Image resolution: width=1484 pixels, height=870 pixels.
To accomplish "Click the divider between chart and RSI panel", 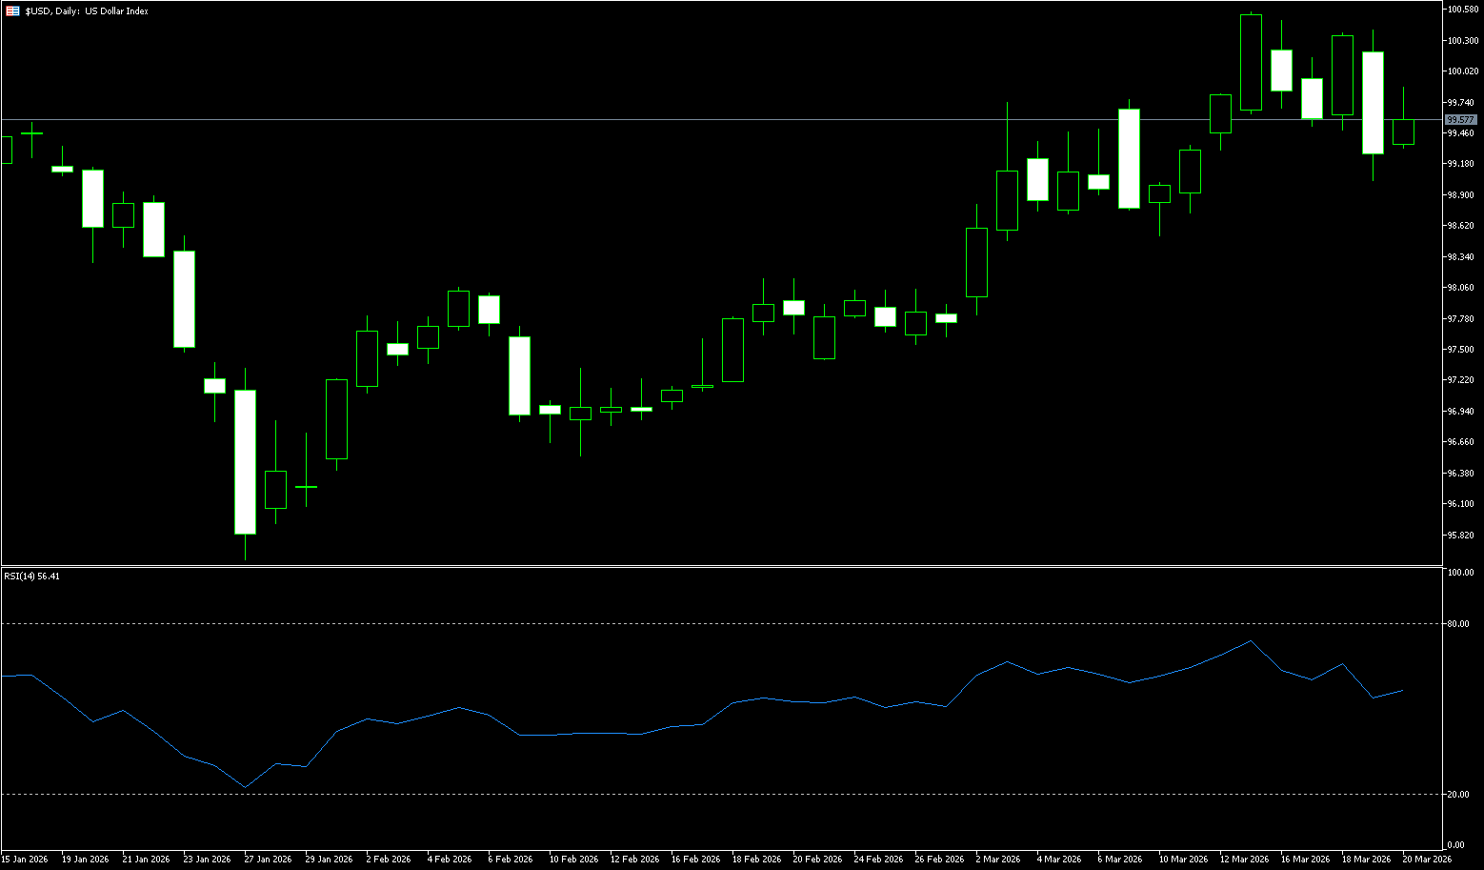I will pyautogui.click(x=667, y=566).
